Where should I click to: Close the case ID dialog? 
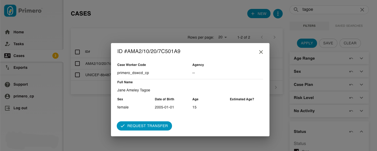click(261, 52)
